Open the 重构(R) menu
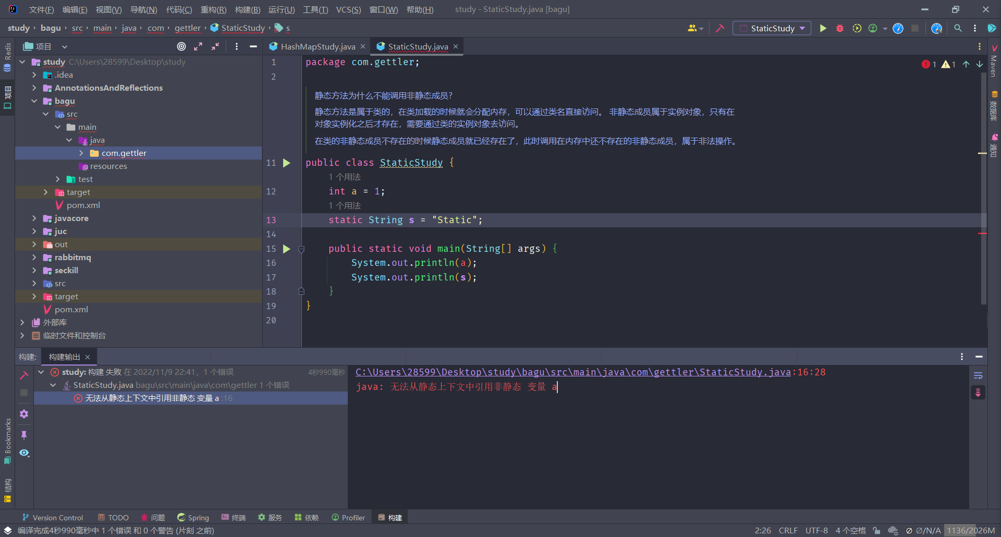The width and height of the screenshot is (1001, 537). pos(213,9)
